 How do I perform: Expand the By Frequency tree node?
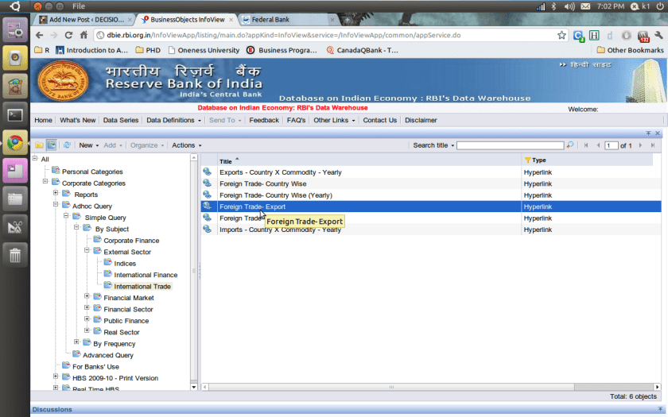pos(77,343)
